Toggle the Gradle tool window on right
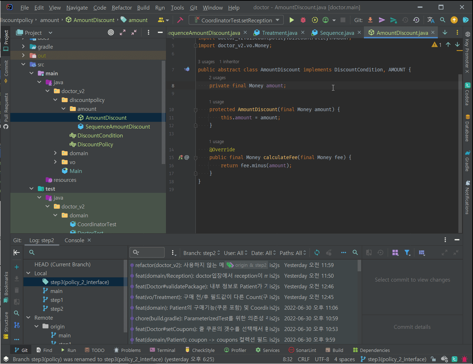473x364 pixels. 467,161
